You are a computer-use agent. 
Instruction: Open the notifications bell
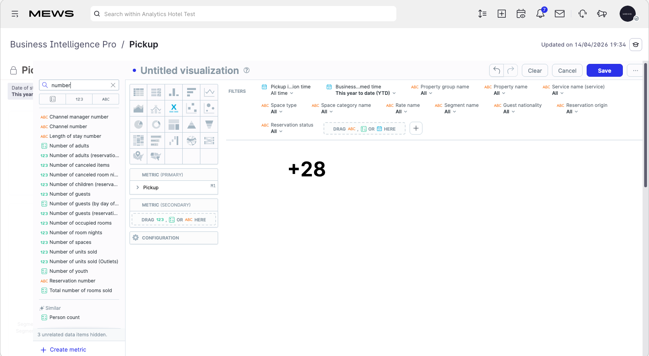pos(540,14)
